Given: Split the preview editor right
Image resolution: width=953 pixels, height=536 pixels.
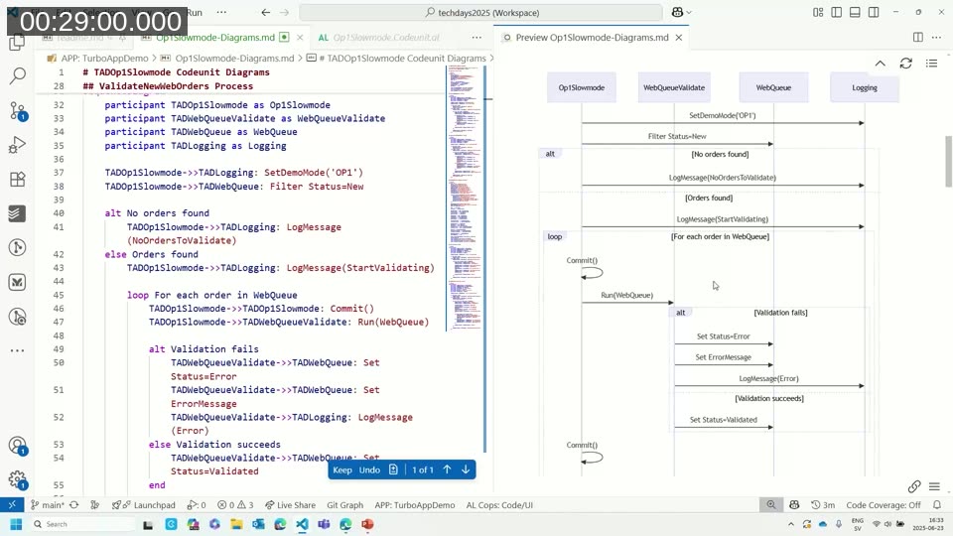Looking at the screenshot, I should (x=917, y=37).
